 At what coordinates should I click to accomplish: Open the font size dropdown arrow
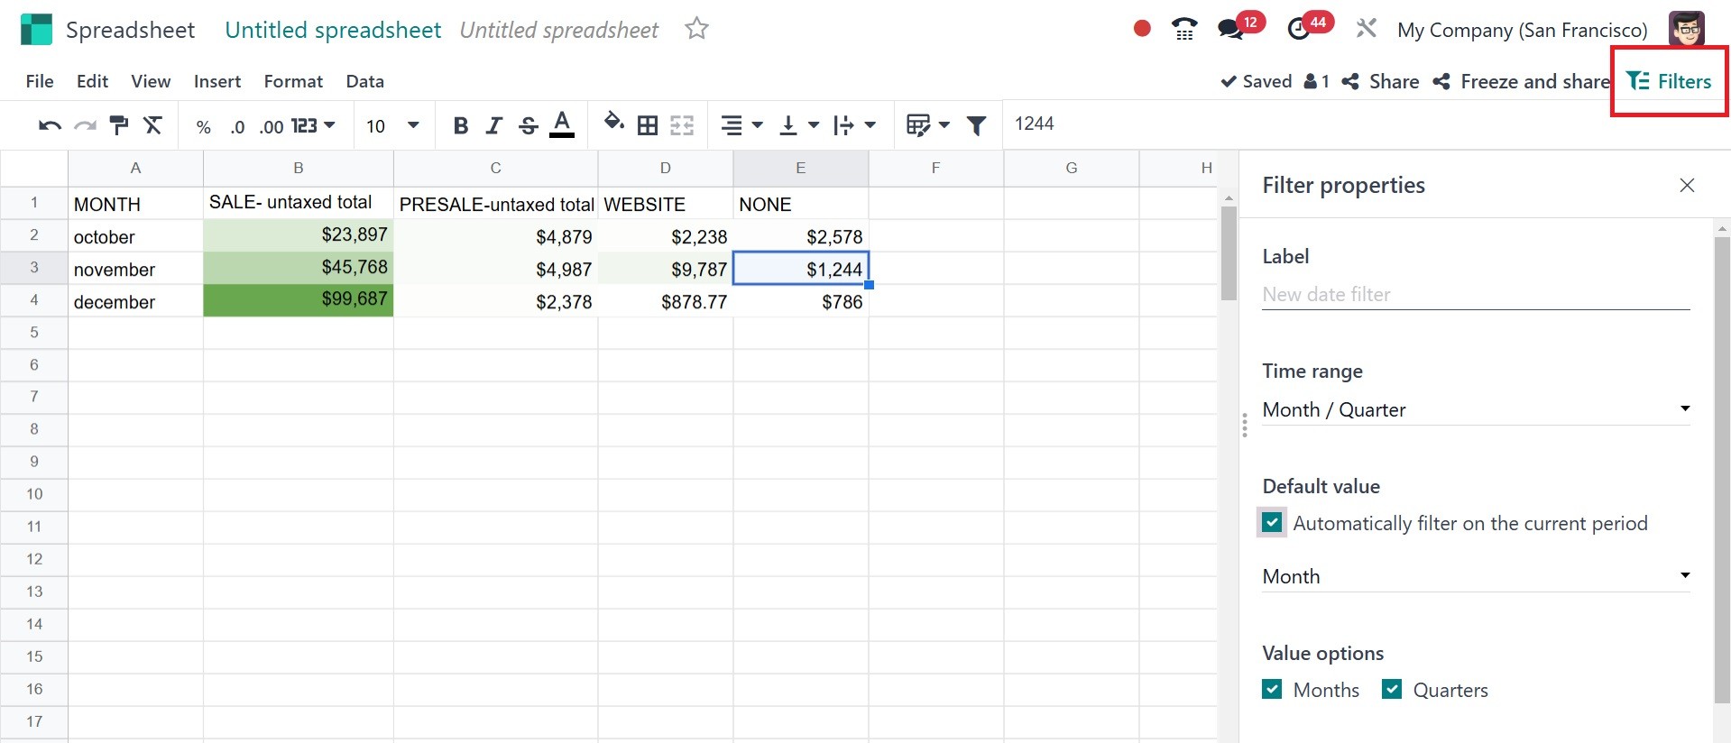pos(413,125)
